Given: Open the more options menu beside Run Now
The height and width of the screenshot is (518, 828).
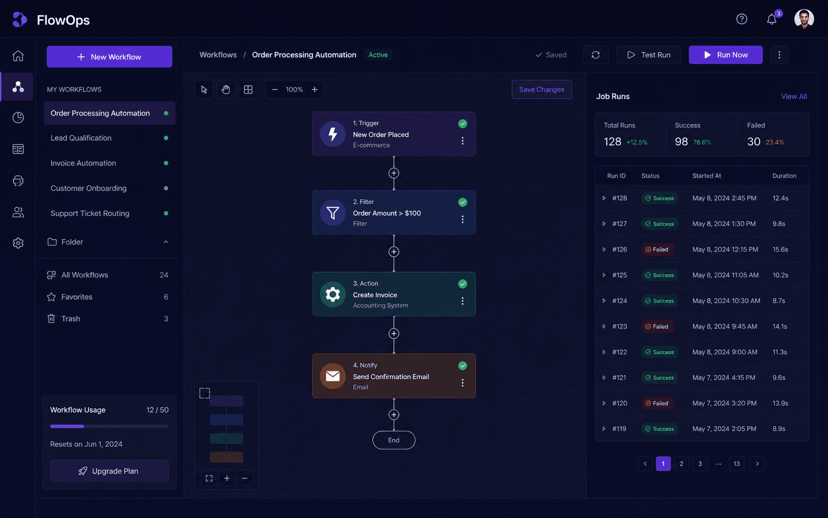Looking at the screenshot, I should tap(779, 55).
